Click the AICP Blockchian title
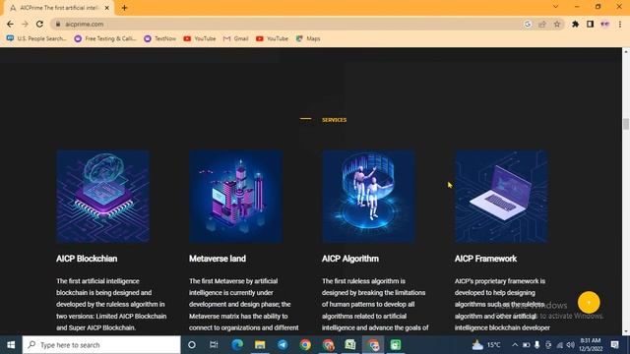630x354 pixels. point(87,259)
